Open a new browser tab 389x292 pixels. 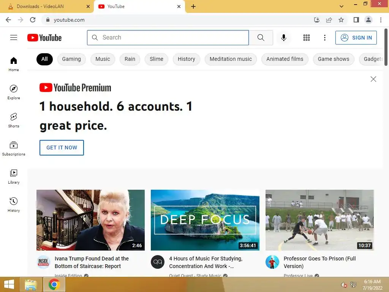click(193, 6)
